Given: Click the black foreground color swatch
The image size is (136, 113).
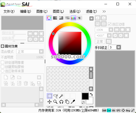Looking at the screenshot, I should pyautogui.click(x=85, y=96).
